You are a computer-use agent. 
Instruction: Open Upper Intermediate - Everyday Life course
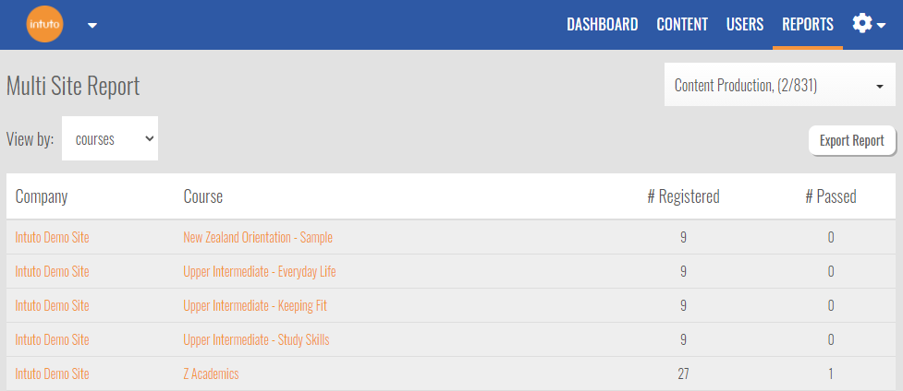point(260,271)
